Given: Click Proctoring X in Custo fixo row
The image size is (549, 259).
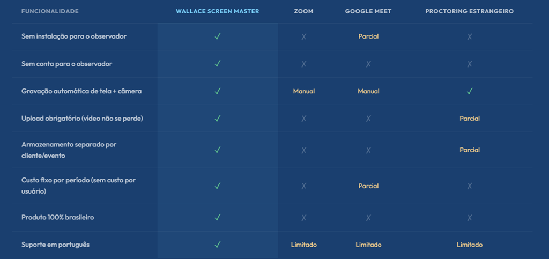Looking at the screenshot, I should pyautogui.click(x=469, y=186).
